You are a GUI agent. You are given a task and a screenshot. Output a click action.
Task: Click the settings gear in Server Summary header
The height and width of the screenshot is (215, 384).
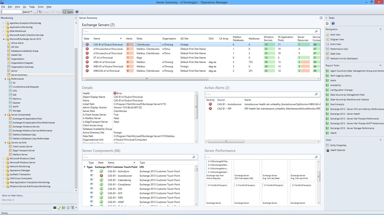tap(321, 18)
